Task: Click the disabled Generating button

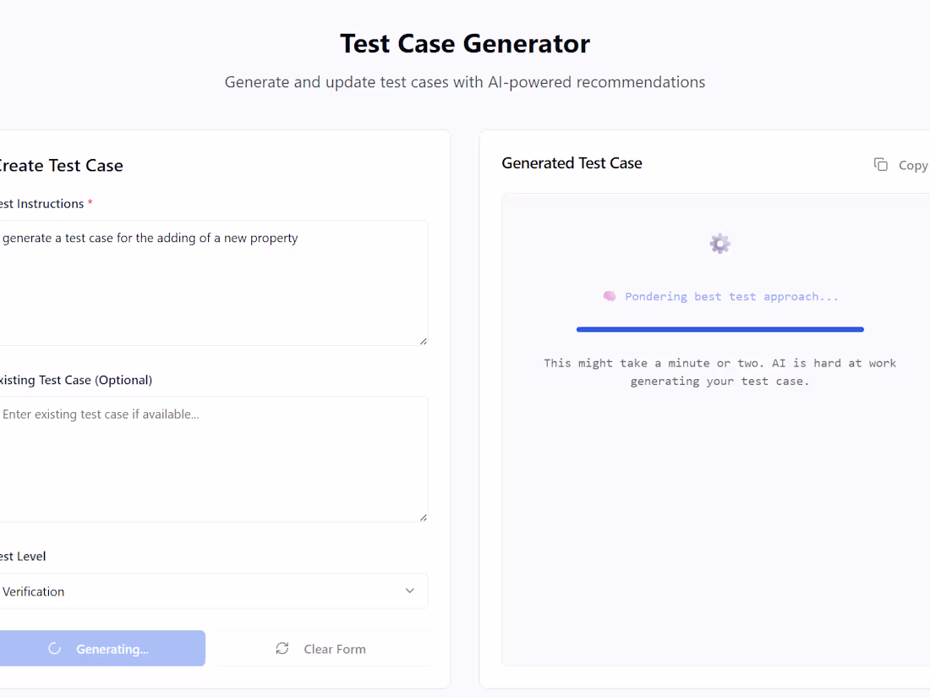Action: pos(101,648)
